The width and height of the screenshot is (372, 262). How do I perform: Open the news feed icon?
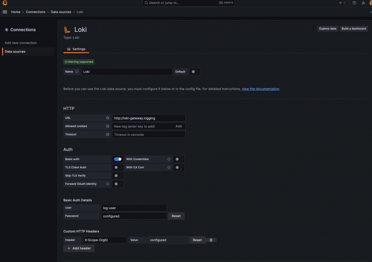(363, 3)
